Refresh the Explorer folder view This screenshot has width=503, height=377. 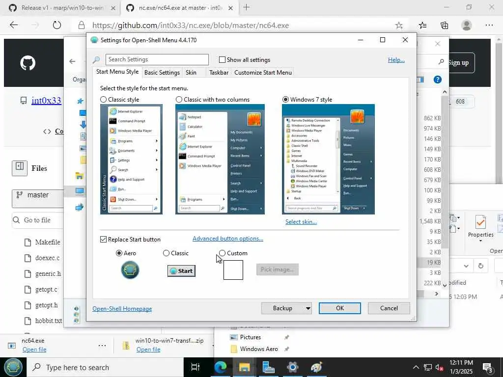click(480, 266)
